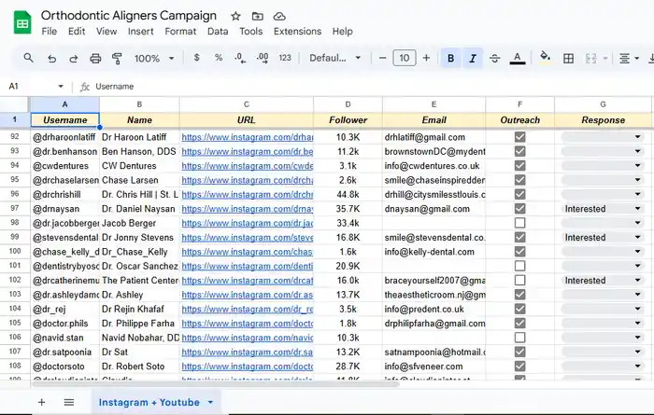Viewport: 654px width, 415px height.
Task: Click the undo arrow icon
Action: pyautogui.click(x=51, y=58)
